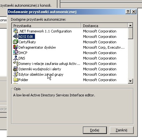Click the Folder snap-in icon
This screenshot has width=142, height=140.
pos(16,80)
